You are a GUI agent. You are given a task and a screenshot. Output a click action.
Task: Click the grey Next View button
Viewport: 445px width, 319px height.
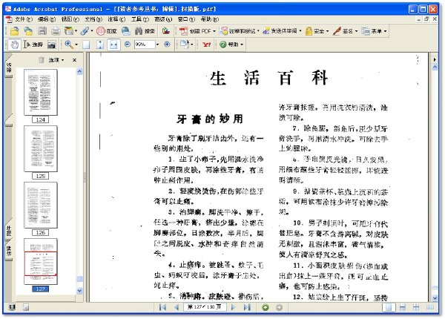[x=280, y=307]
